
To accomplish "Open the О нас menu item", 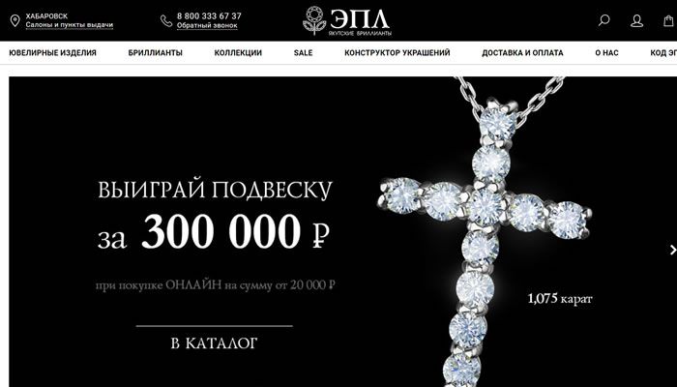I will click(606, 52).
